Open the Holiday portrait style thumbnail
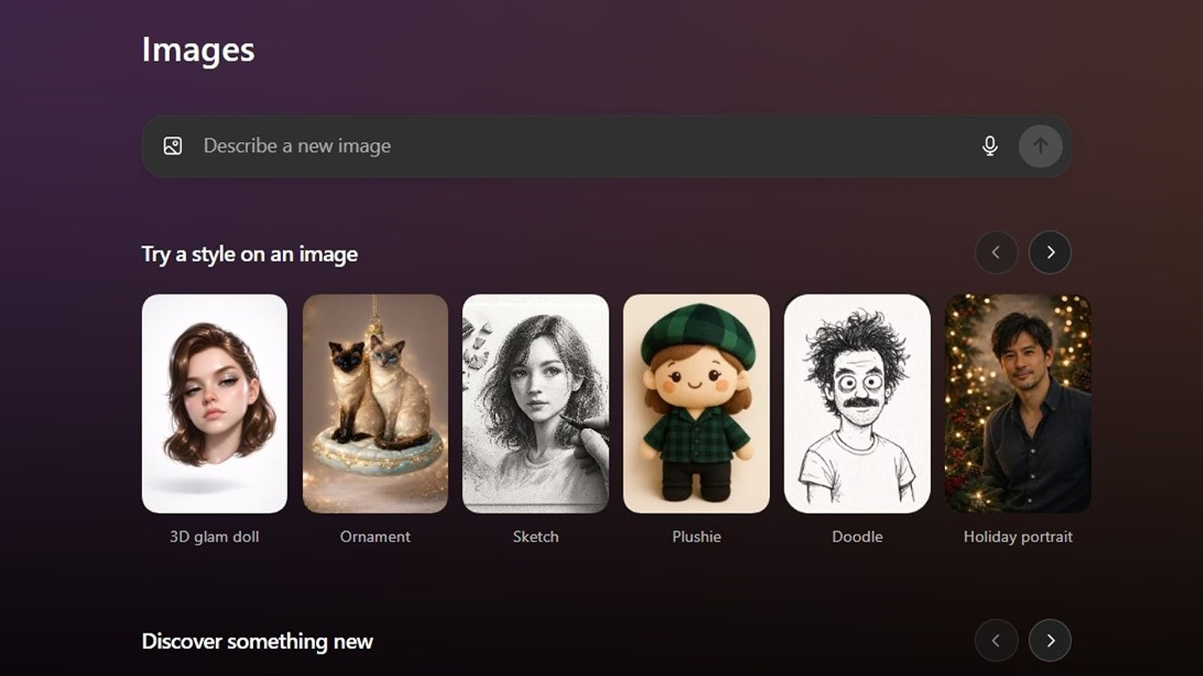Image resolution: width=1203 pixels, height=676 pixels. tap(1018, 403)
